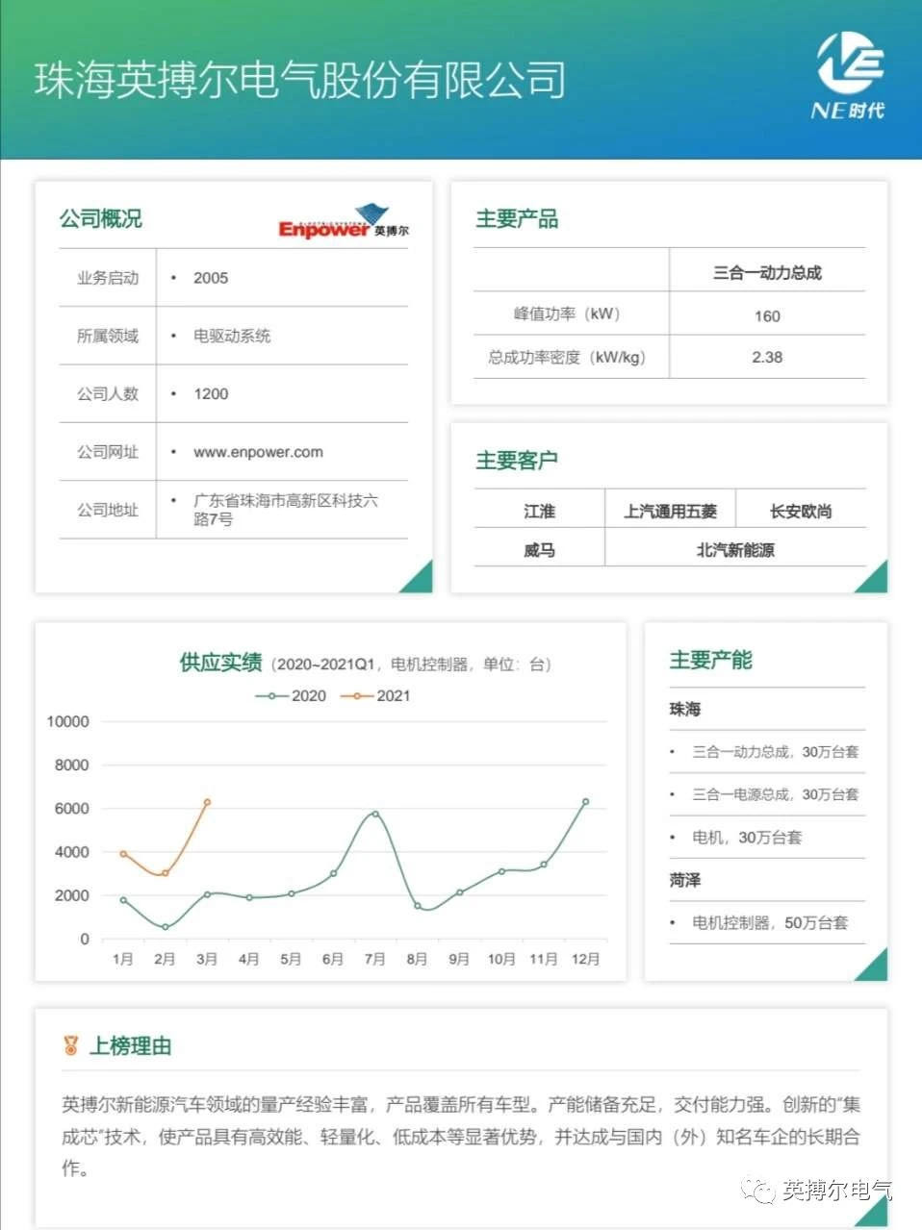Select the 公司概况 heading
The image size is (922, 1230).
(x=100, y=219)
